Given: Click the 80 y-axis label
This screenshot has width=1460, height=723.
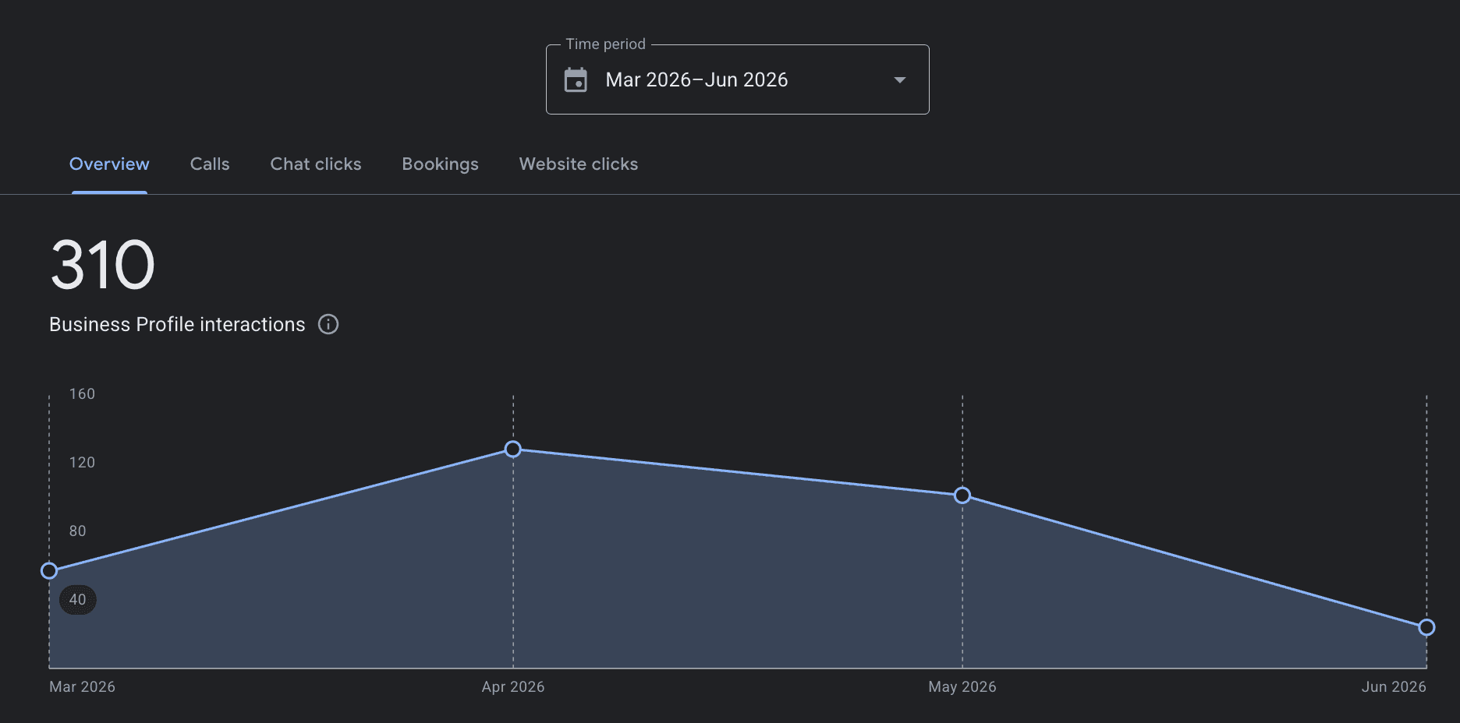Looking at the screenshot, I should click(x=77, y=531).
